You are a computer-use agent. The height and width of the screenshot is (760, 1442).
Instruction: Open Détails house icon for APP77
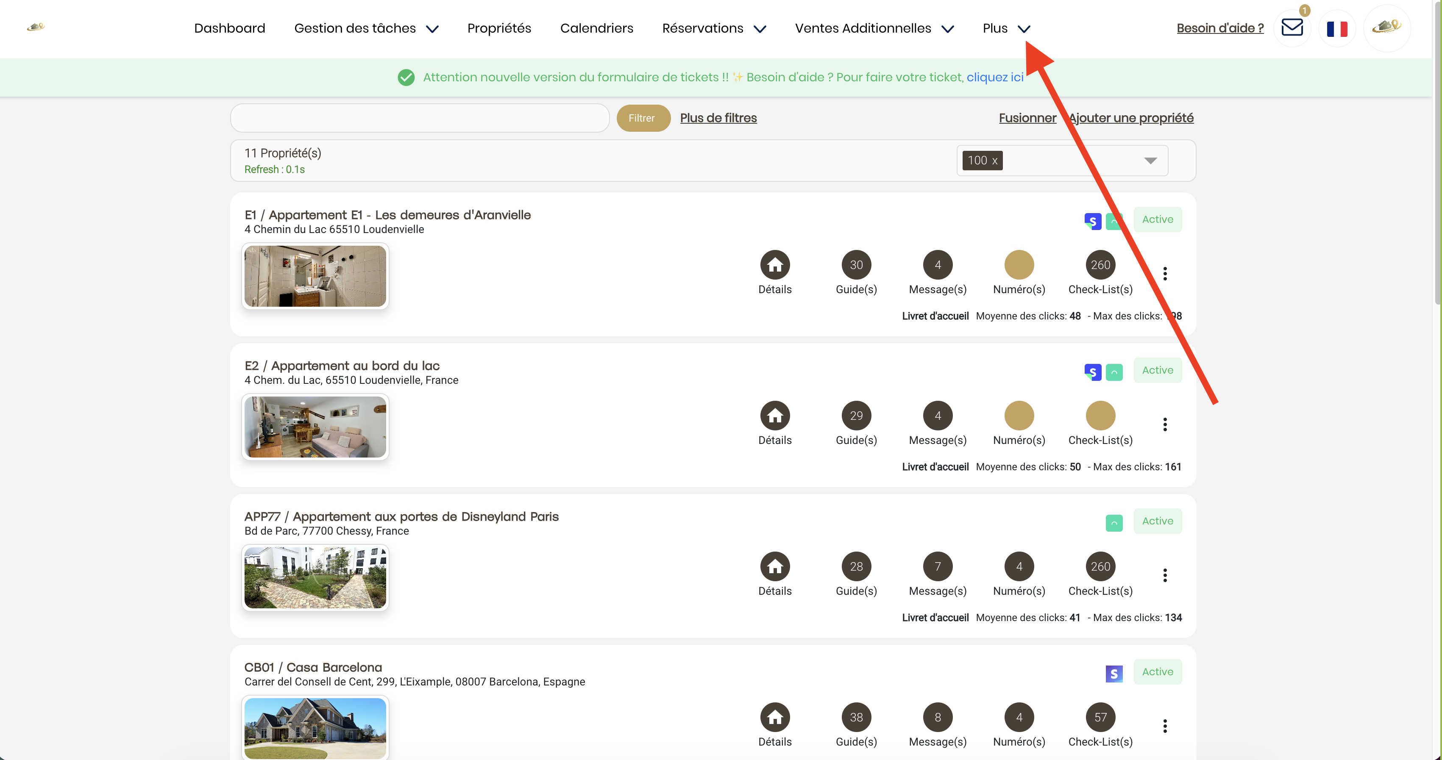775,566
